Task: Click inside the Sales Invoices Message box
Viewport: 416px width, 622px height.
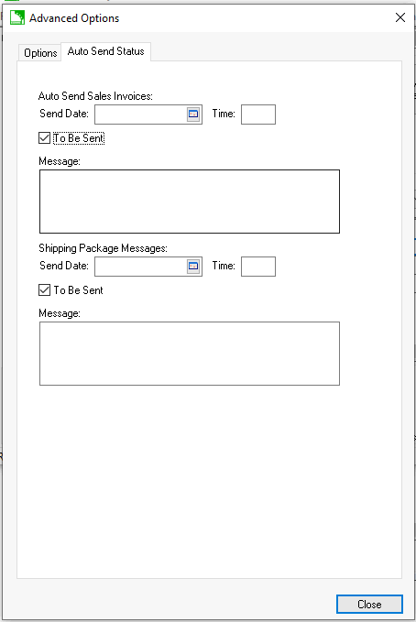Action: (x=190, y=202)
